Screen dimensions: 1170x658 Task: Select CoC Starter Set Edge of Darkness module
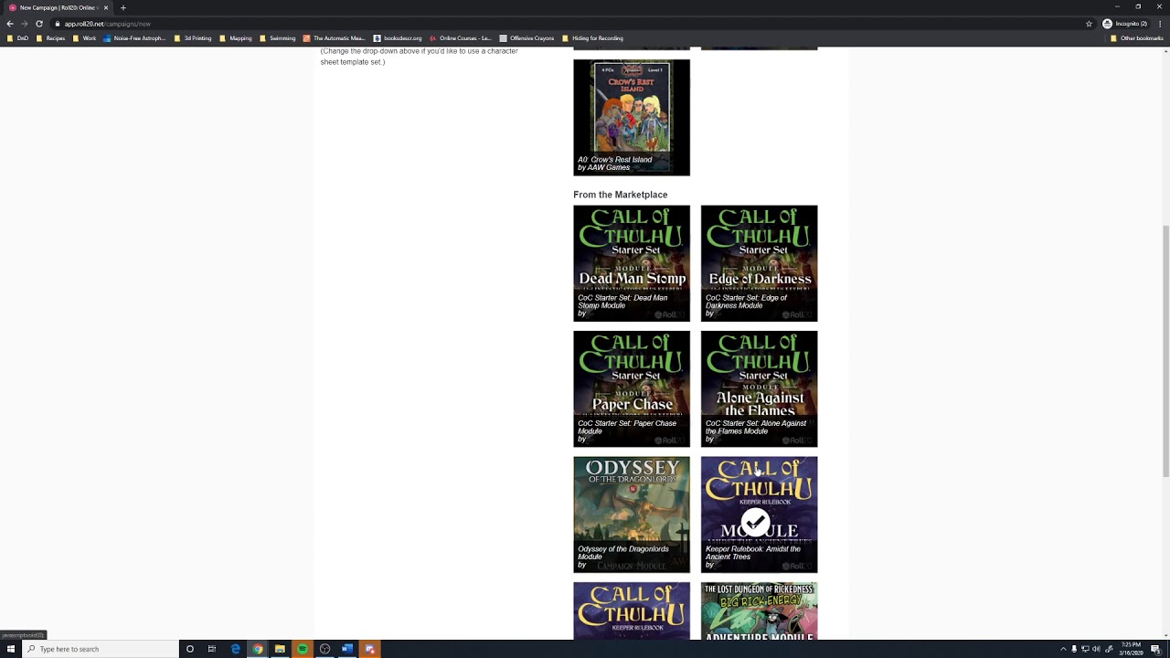point(759,263)
